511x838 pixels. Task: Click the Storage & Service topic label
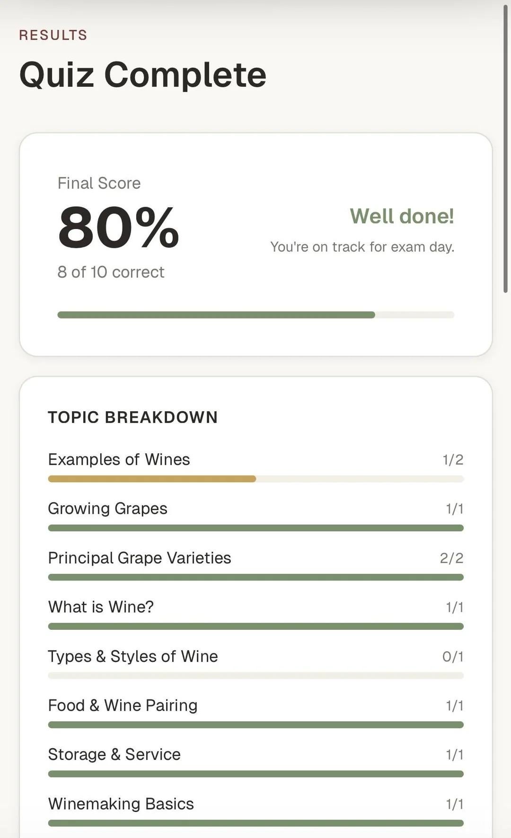tap(114, 755)
